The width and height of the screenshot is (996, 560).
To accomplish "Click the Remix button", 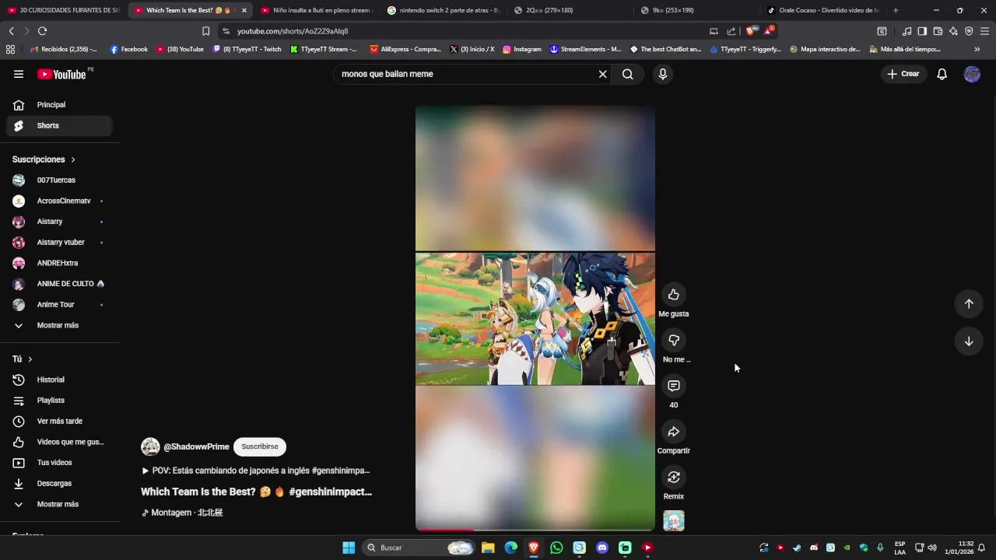I will click(674, 477).
